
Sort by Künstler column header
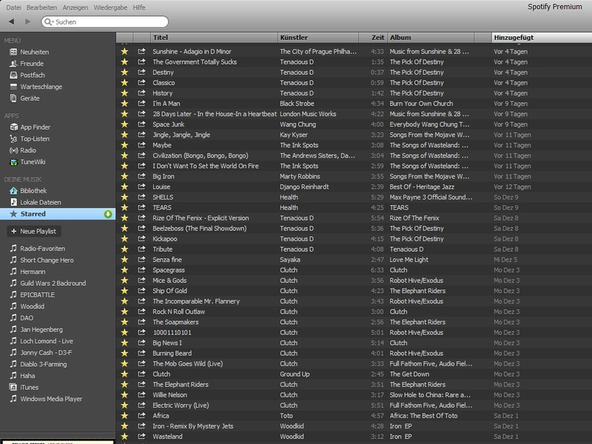318,38
